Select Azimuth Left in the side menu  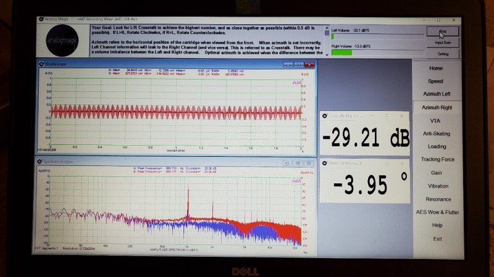[437, 94]
